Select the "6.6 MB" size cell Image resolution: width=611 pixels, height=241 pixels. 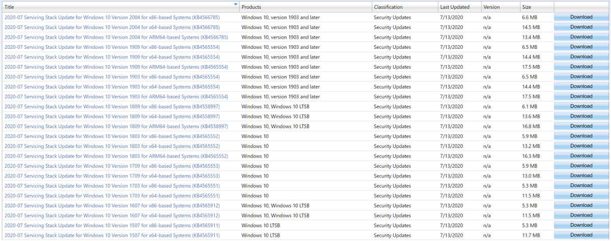(x=530, y=17)
